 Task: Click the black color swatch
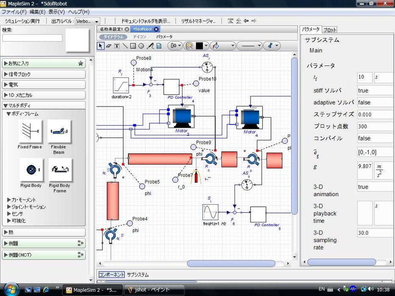199,46
